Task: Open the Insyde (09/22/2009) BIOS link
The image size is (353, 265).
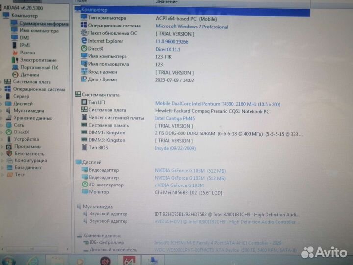Action: [175, 148]
